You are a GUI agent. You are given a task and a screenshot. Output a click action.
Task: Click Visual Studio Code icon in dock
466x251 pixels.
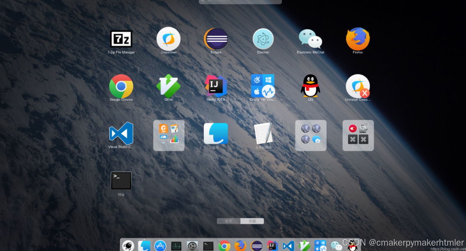click(288, 246)
